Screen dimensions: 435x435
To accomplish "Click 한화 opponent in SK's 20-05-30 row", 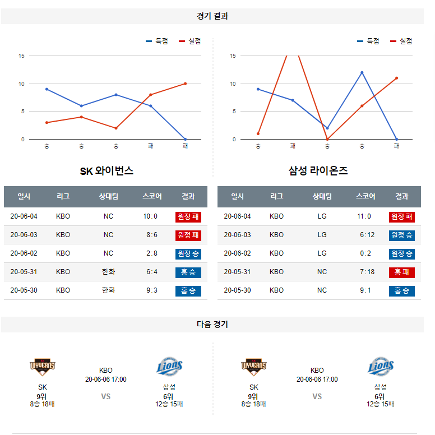I will pos(109,290).
